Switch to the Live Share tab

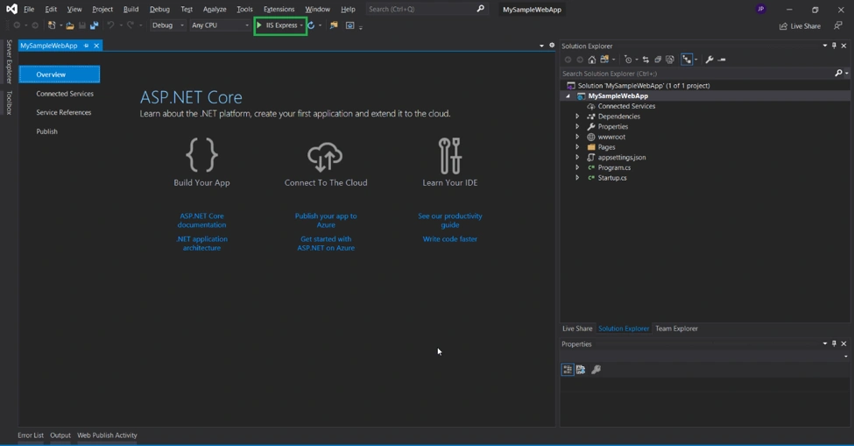[576, 329]
